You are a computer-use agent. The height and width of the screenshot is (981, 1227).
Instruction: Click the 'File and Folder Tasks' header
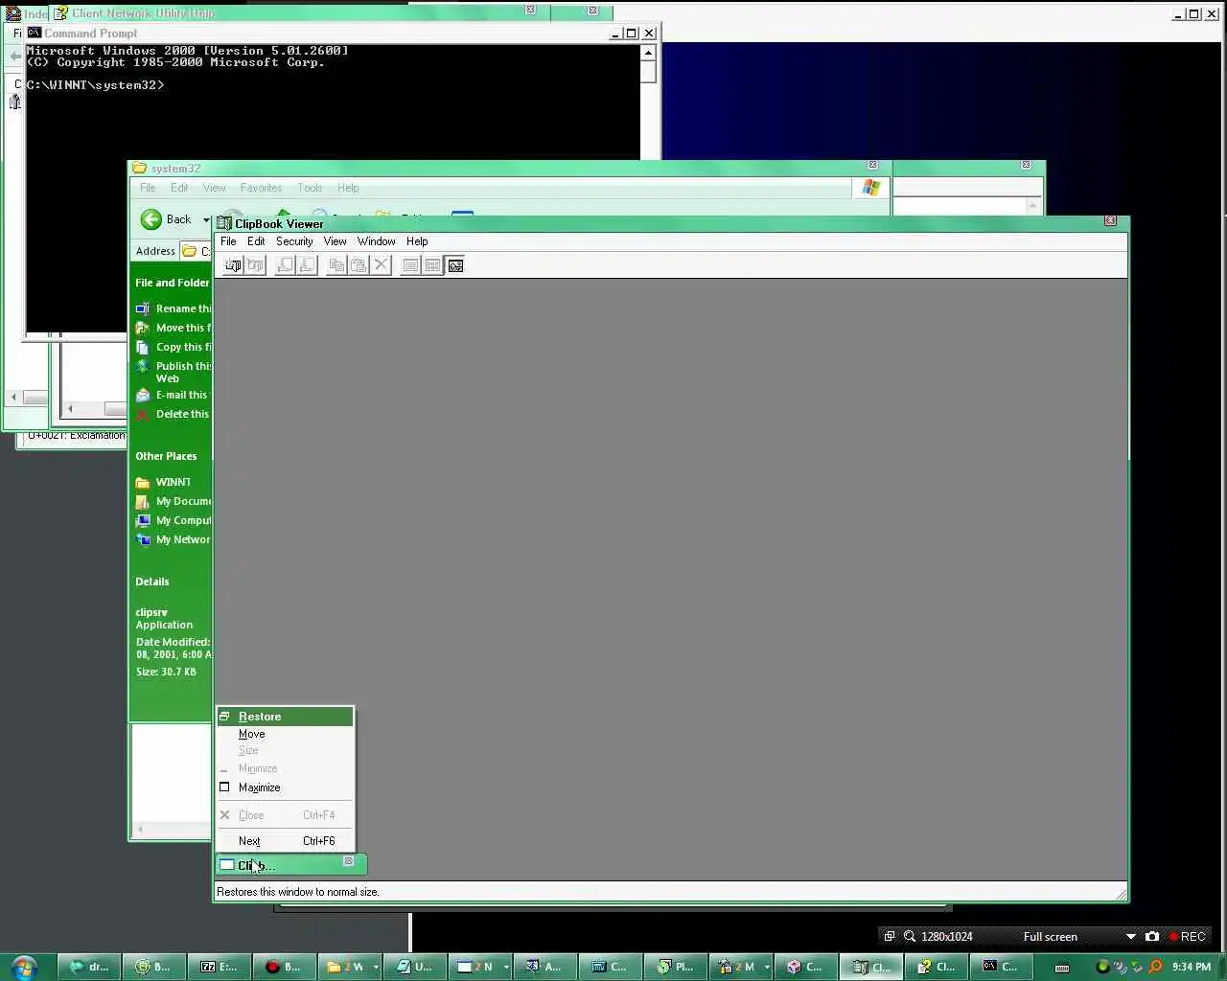coord(173,283)
